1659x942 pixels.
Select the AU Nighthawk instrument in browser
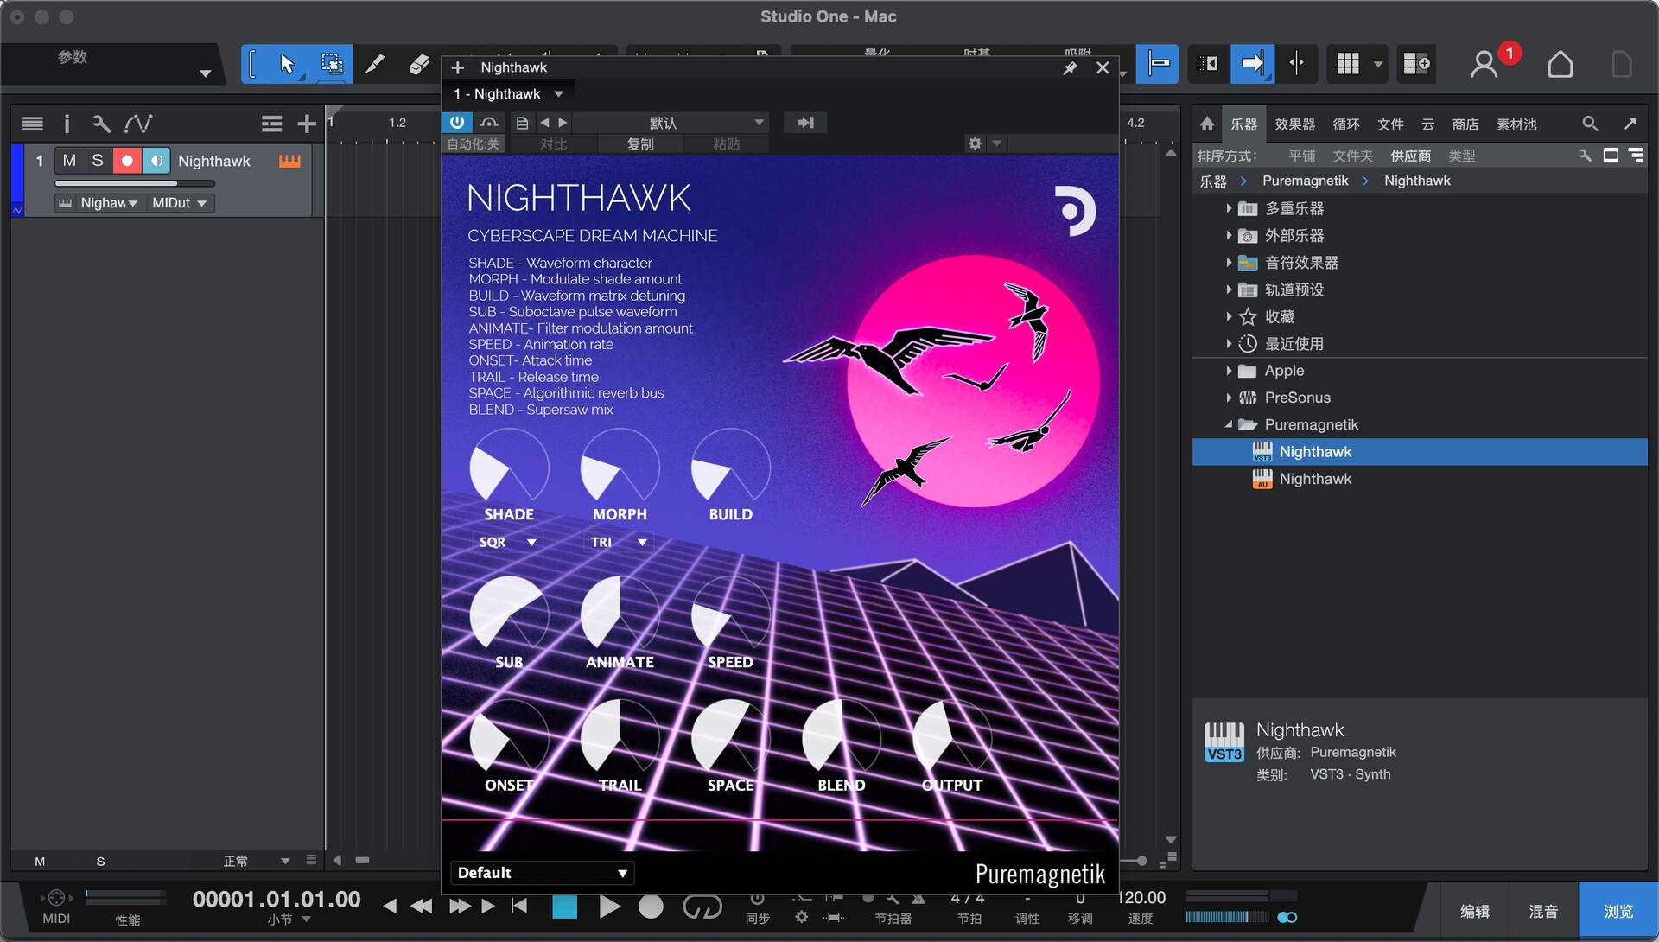pyautogui.click(x=1420, y=479)
